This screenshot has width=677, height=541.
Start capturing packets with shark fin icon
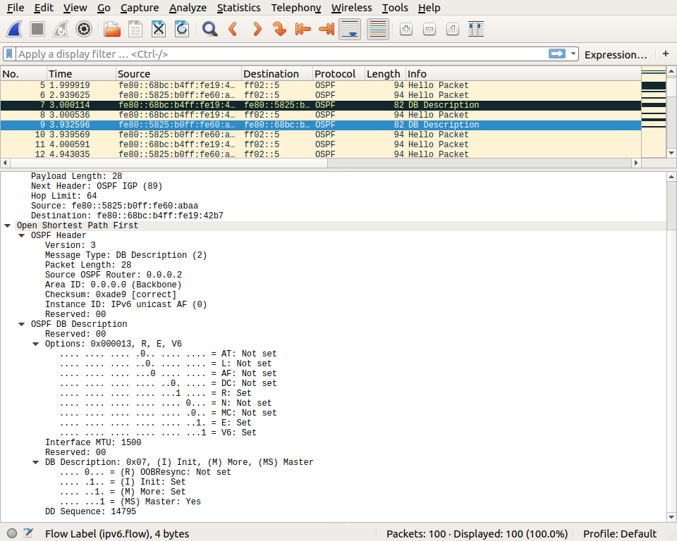[14, 30]
